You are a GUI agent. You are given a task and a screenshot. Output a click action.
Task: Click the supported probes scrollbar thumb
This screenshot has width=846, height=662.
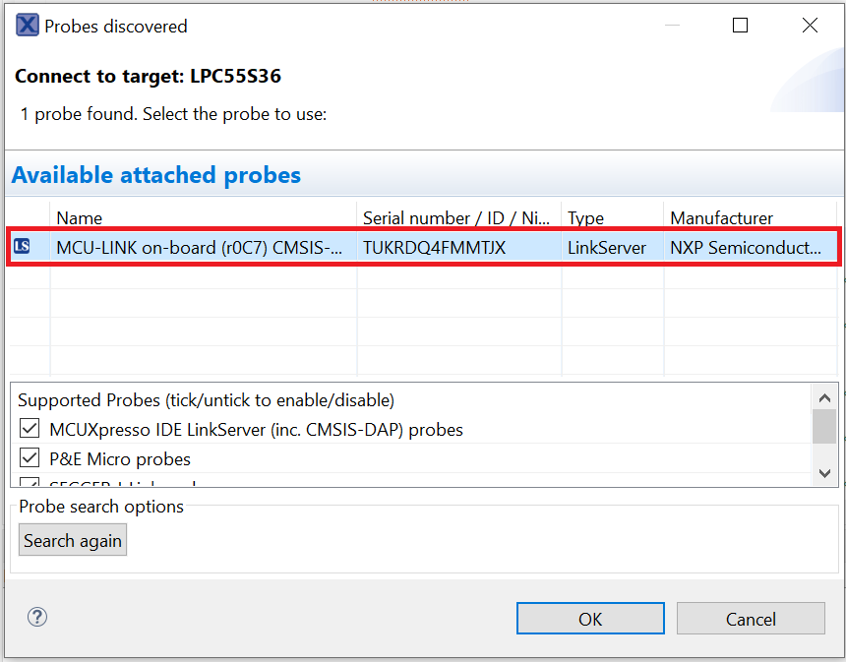point(824,427)
